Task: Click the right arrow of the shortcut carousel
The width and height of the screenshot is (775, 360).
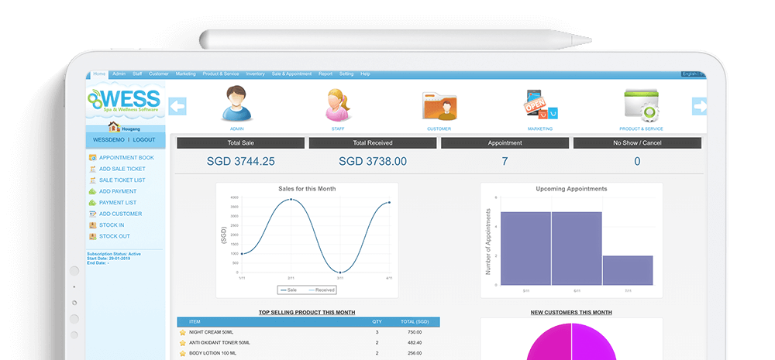Action: click(699, 106)
